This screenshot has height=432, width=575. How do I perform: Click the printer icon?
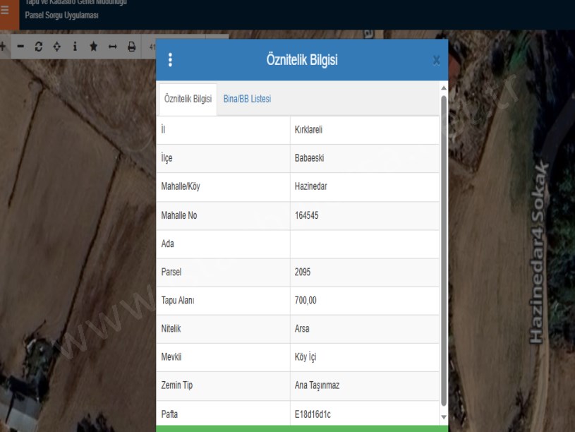[131, 47]
